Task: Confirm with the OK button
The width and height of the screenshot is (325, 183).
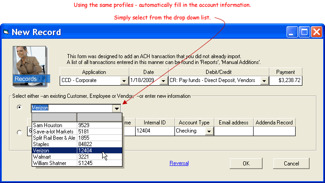Action: [x=246, y=163]
